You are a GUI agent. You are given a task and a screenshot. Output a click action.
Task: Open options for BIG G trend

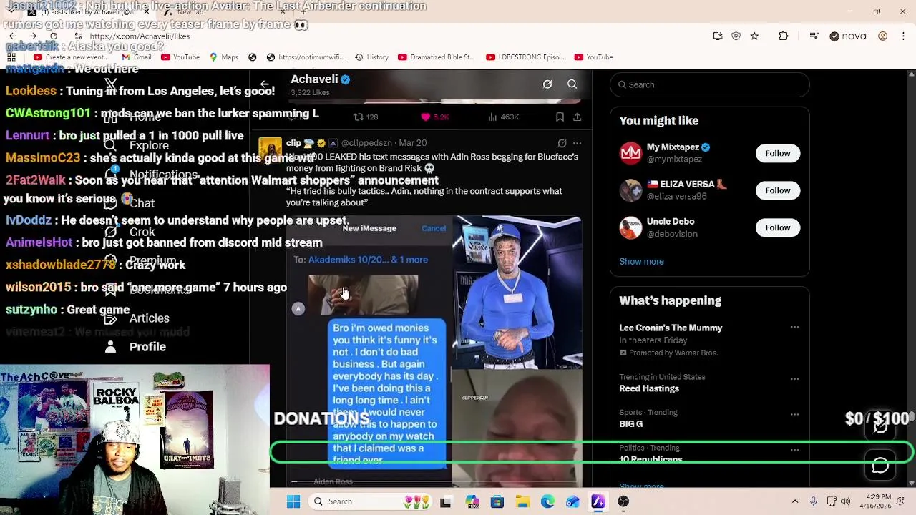coord(794,414)
